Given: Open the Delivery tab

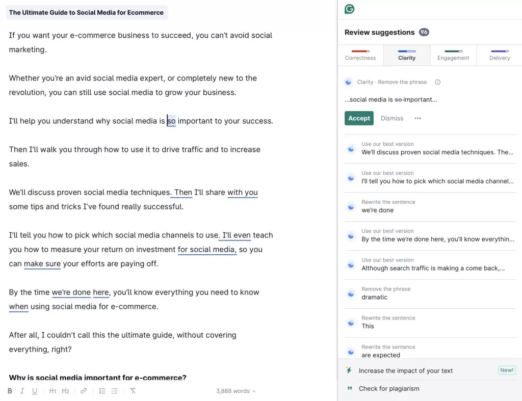Looking at the screenshot, I should [500, 55].
